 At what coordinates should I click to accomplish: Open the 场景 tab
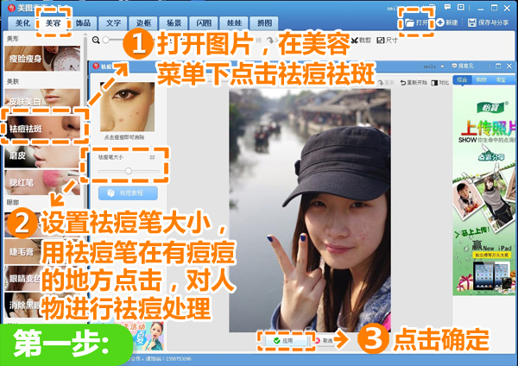pos(174,23)
